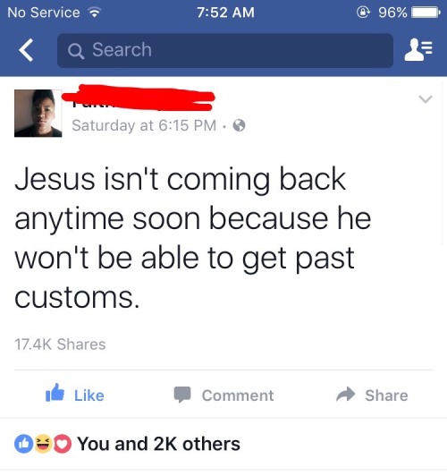Tap the Comment button label
The width and height of the screenshot is (447, 476).
tap(238, 395)
